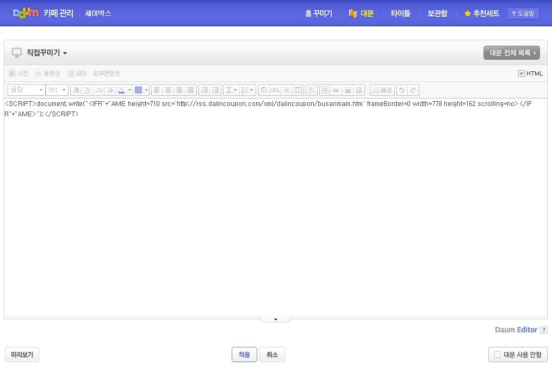552x367 pixels.
Task: Align text right
Action: tap(179, 90)
